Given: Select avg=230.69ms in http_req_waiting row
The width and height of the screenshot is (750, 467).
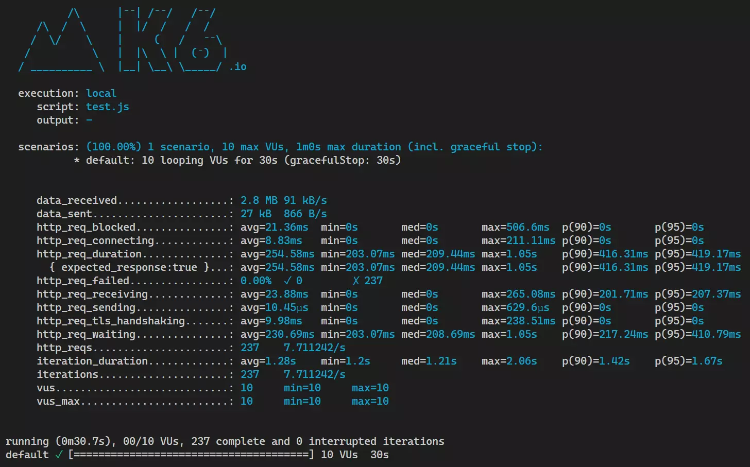Looking at the screenshot, I should [x=278, y=334].
